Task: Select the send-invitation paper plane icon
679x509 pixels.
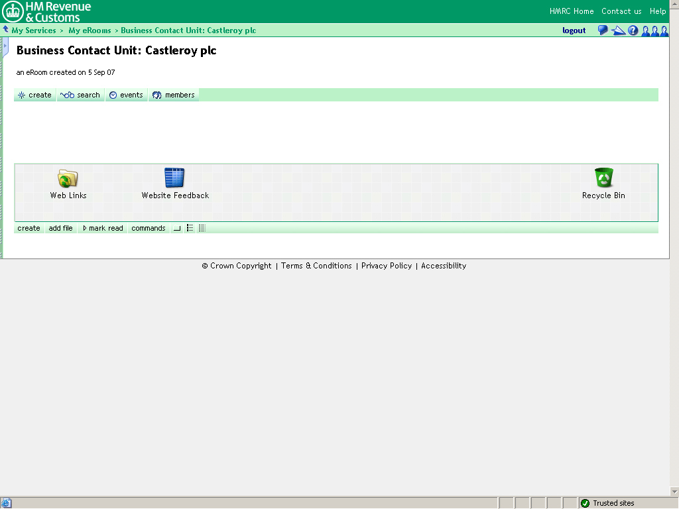Action: [x=618, y=30]
